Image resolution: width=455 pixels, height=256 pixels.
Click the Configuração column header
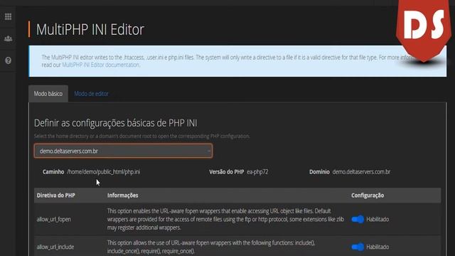pyautogui.click(x=368, y=196)
